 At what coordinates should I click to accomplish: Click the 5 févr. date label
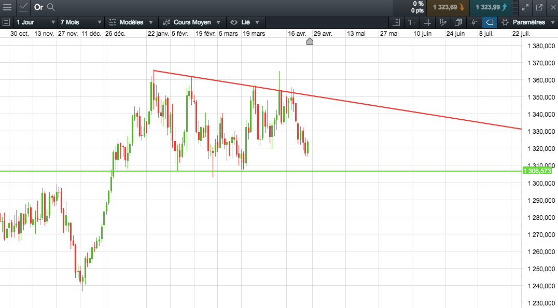[180, 33]
